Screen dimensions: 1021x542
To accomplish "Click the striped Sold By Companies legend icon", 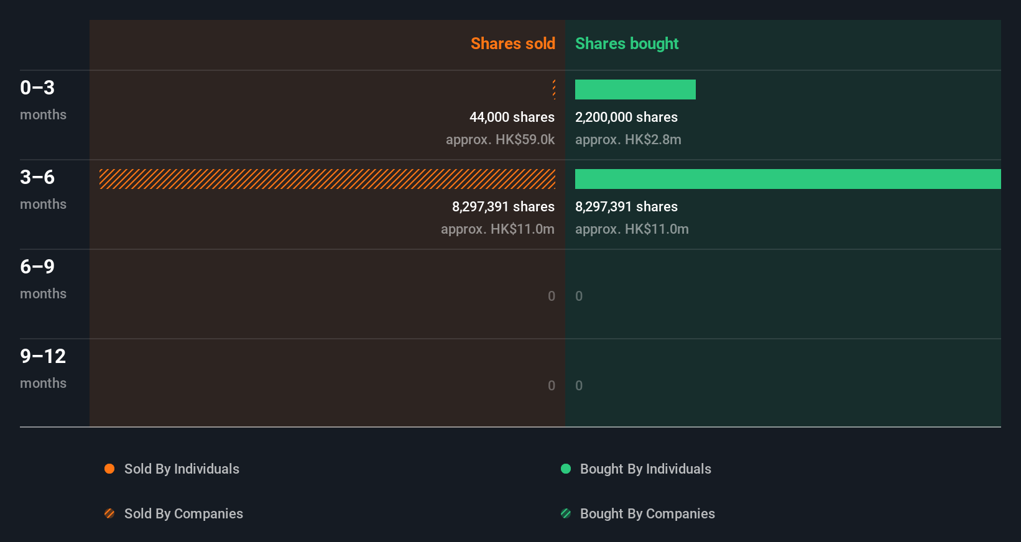I will 109,513.
